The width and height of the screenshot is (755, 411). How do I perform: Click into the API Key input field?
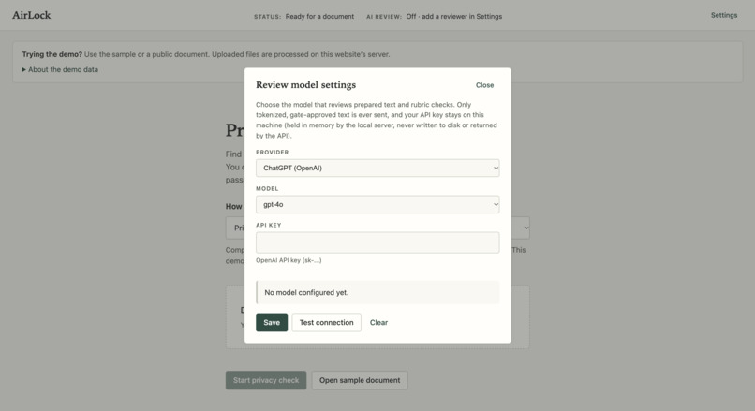[x=377, y=242]
